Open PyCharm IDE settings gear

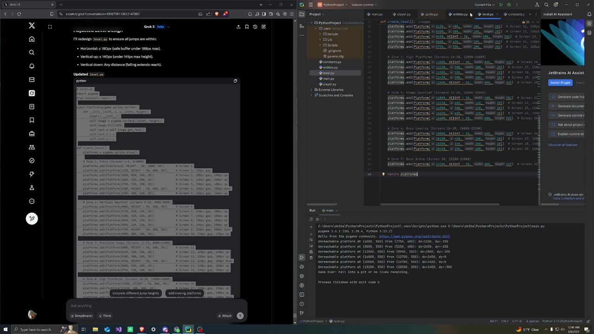[555, 5]
